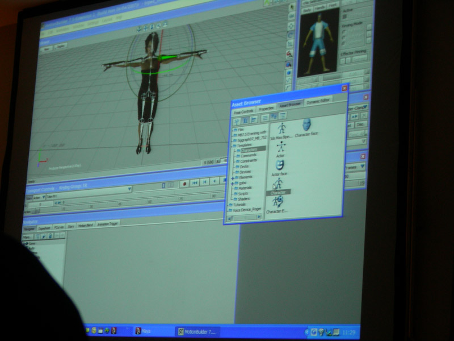Click the Hands button in Character Controls
The height and width of the screenshot is (341, 454).
pos(320,8)
